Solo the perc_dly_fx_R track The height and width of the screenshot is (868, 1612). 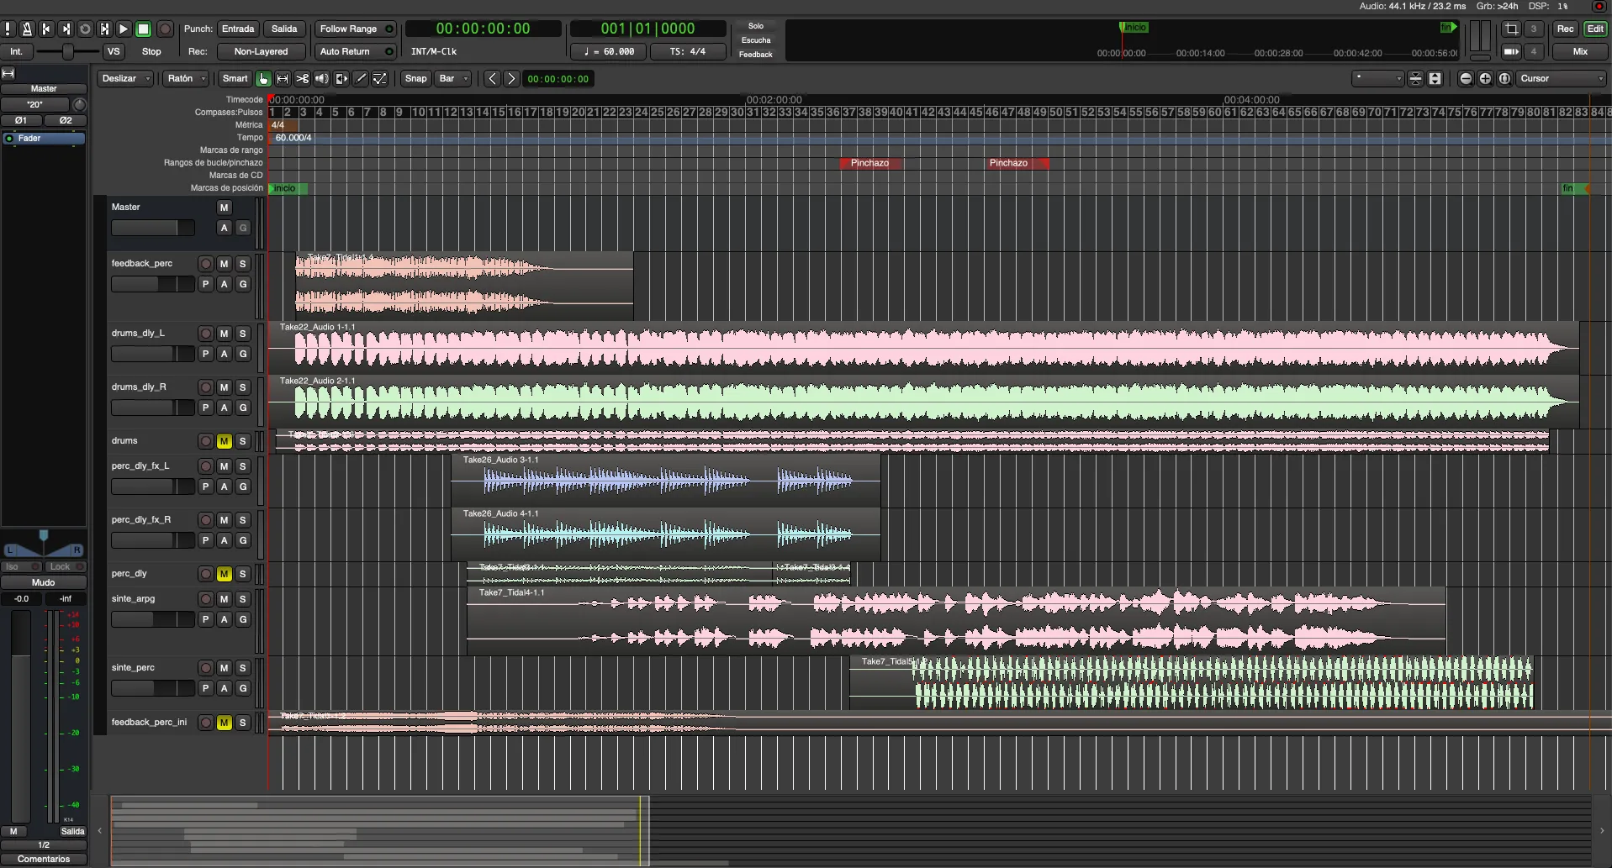(242, 520)
